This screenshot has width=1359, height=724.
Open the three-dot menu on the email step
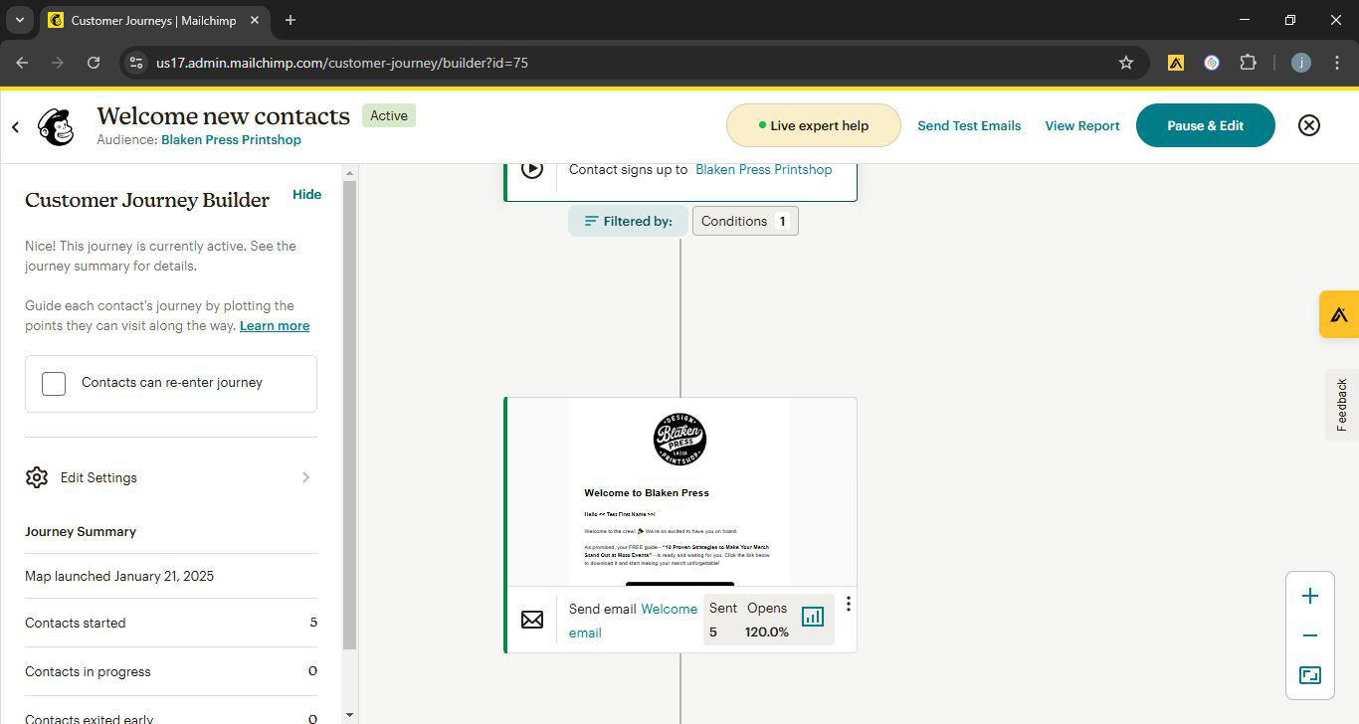pyautogui.click(x=848, y=604)
